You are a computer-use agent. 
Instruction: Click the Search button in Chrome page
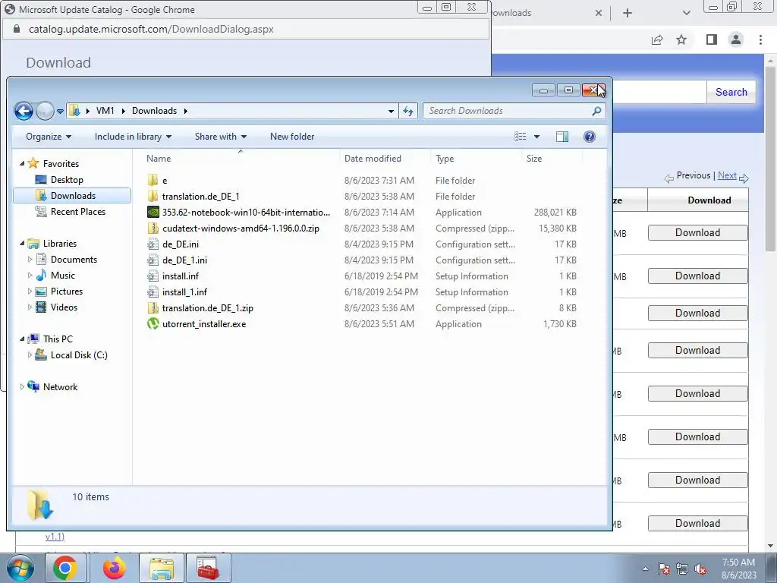pyautogui.click(x=731, y=92)
